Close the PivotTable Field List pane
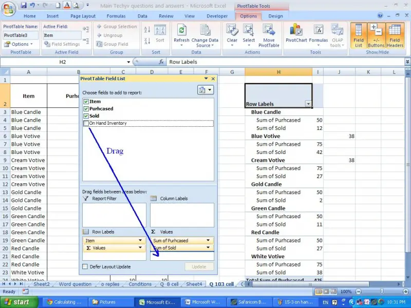411x308 pixels. point(213,79)
